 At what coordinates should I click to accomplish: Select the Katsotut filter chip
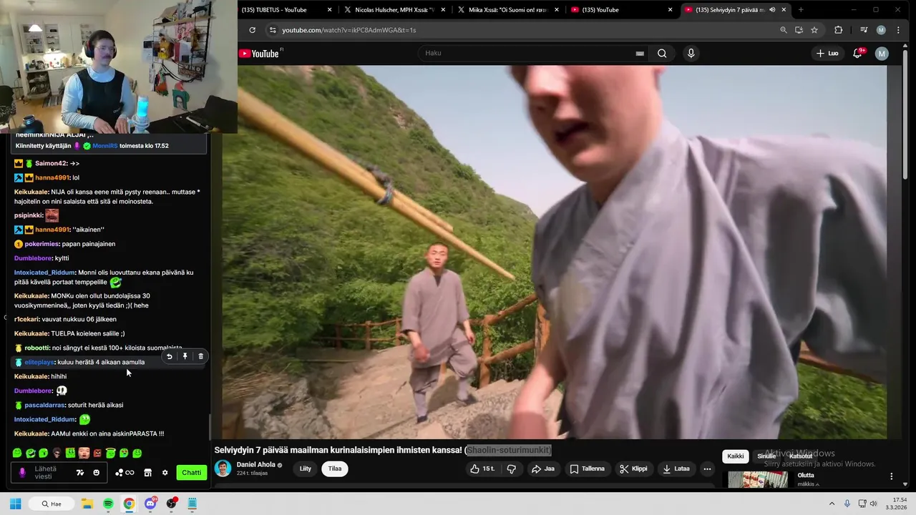point(800,456)
